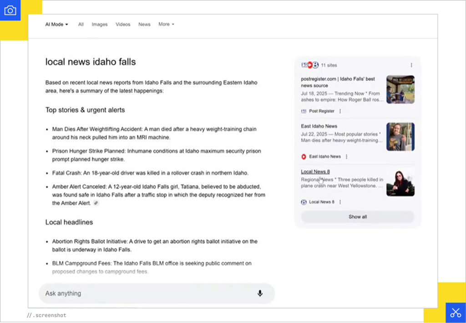Click the East Idaho News play-button logo

pyautogui.click(x=304, y=156)
